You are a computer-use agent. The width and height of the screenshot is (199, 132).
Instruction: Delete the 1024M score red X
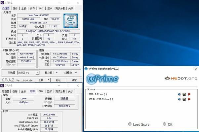click(x=189, y=99)
